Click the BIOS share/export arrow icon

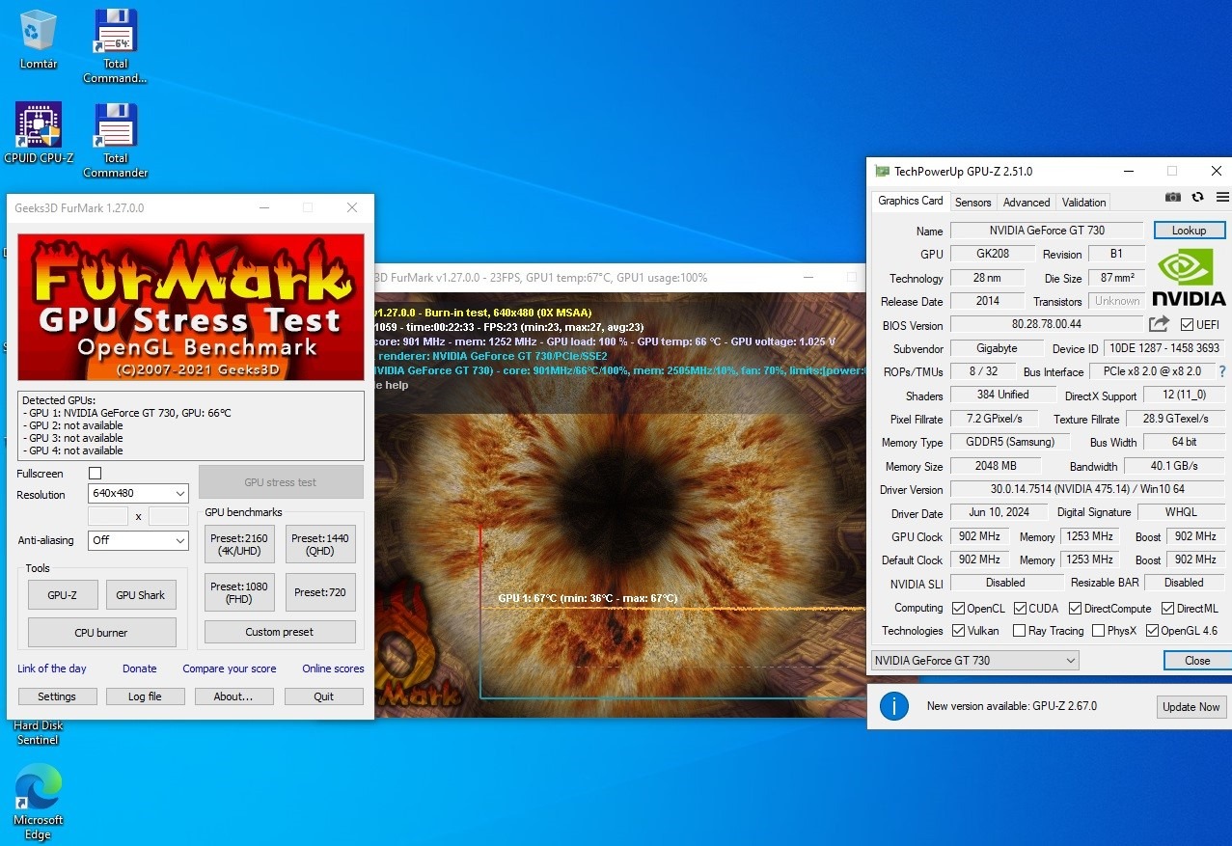[x=1159, y=324]
